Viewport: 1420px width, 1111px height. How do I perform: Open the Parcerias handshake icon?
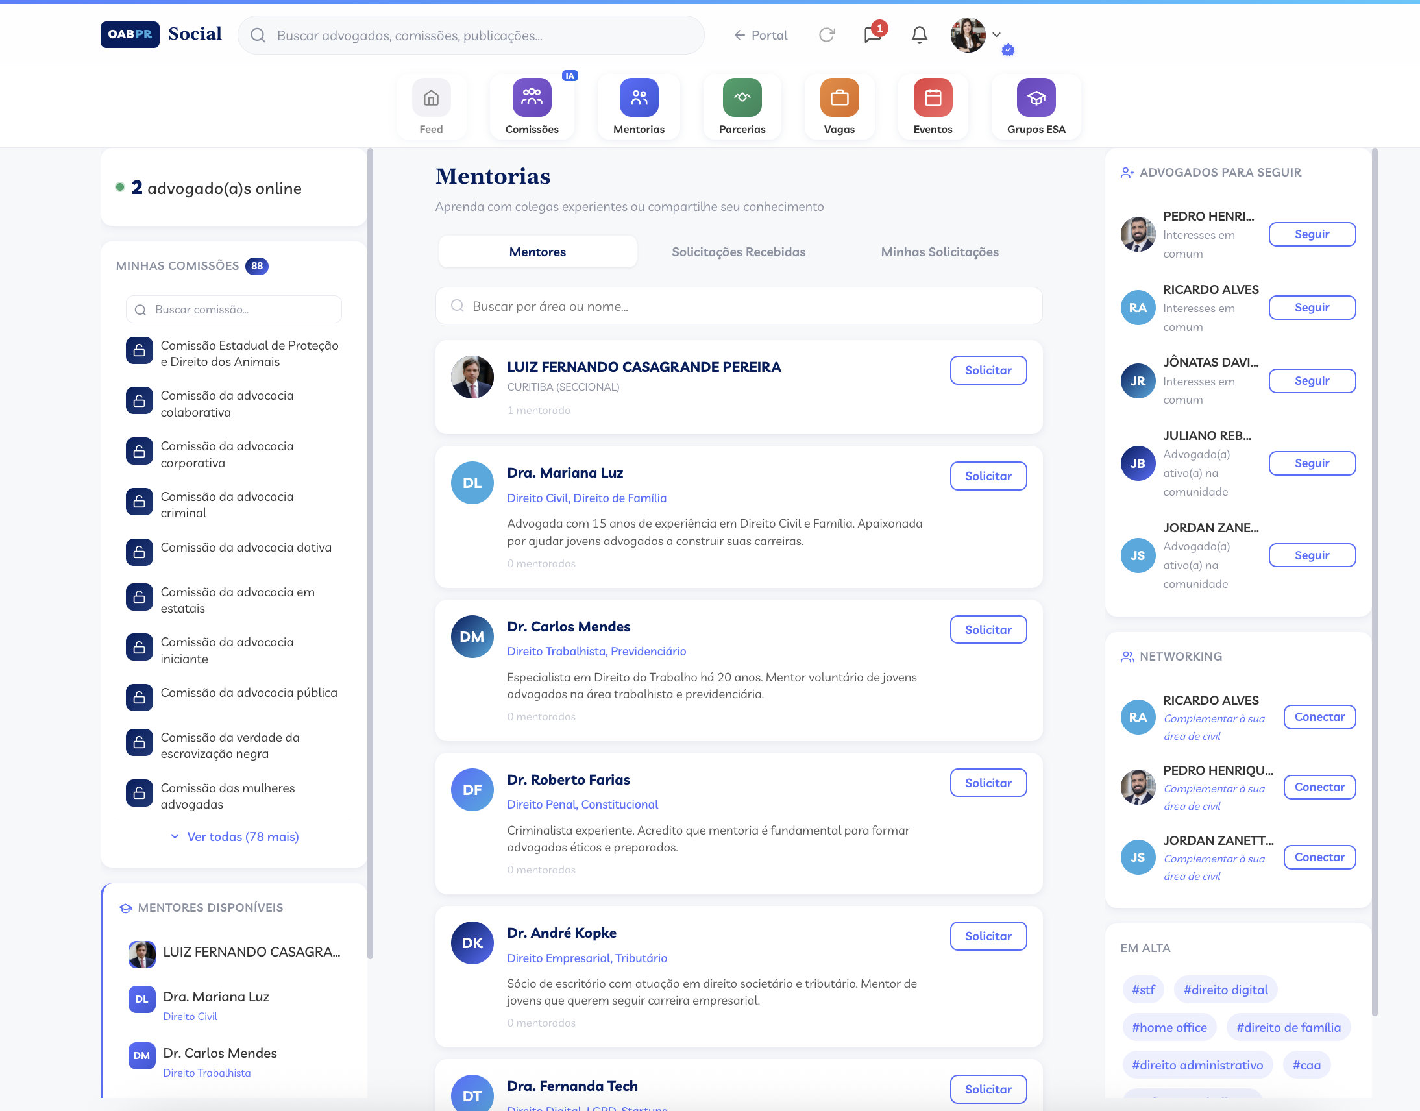tap(742, 98)
